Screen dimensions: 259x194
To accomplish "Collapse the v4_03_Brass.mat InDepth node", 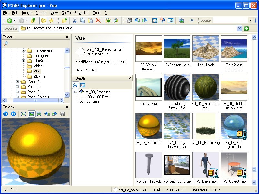I will click(x=76, y=92).
